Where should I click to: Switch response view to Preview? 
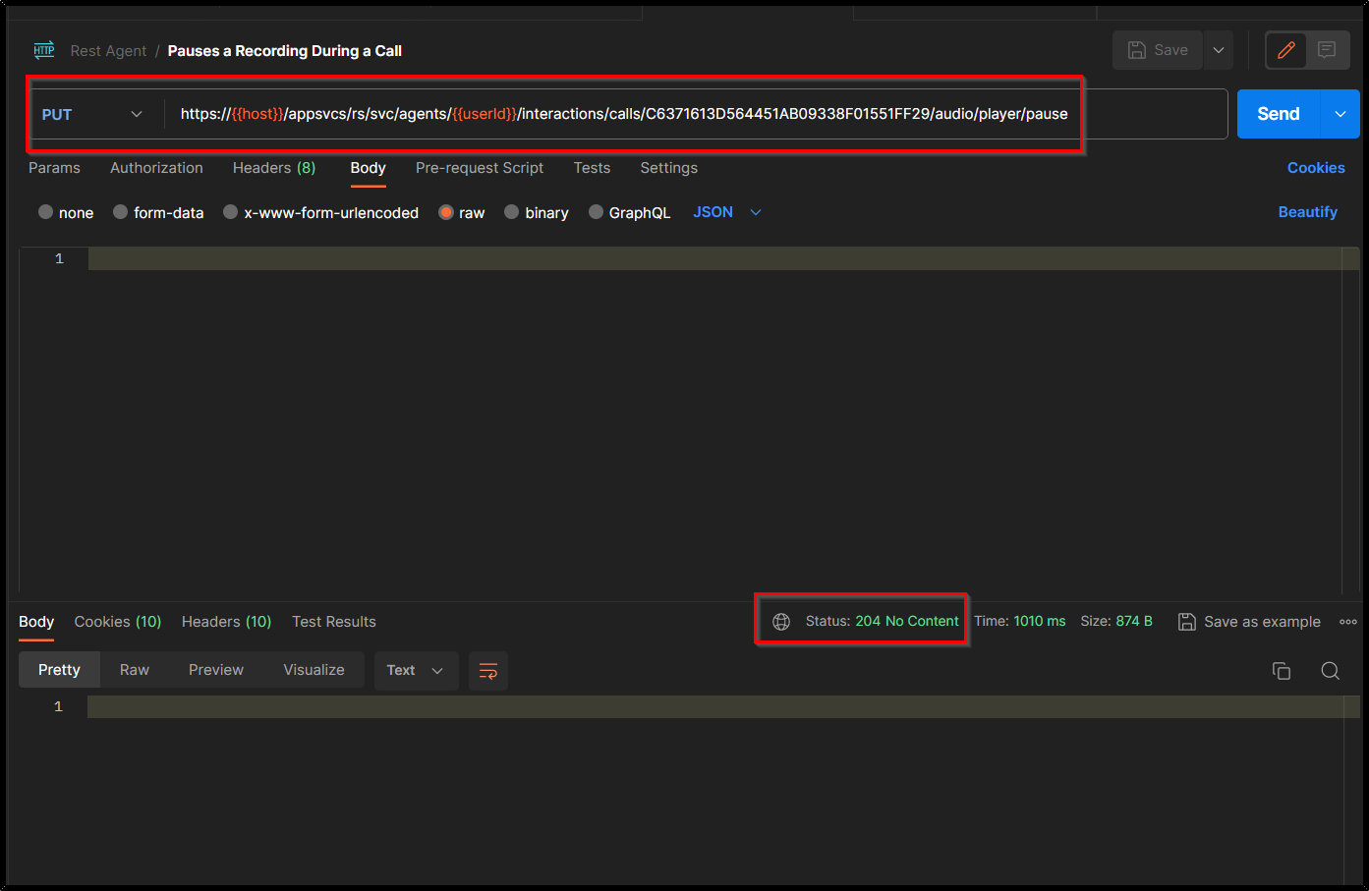[x=216, y=670]
